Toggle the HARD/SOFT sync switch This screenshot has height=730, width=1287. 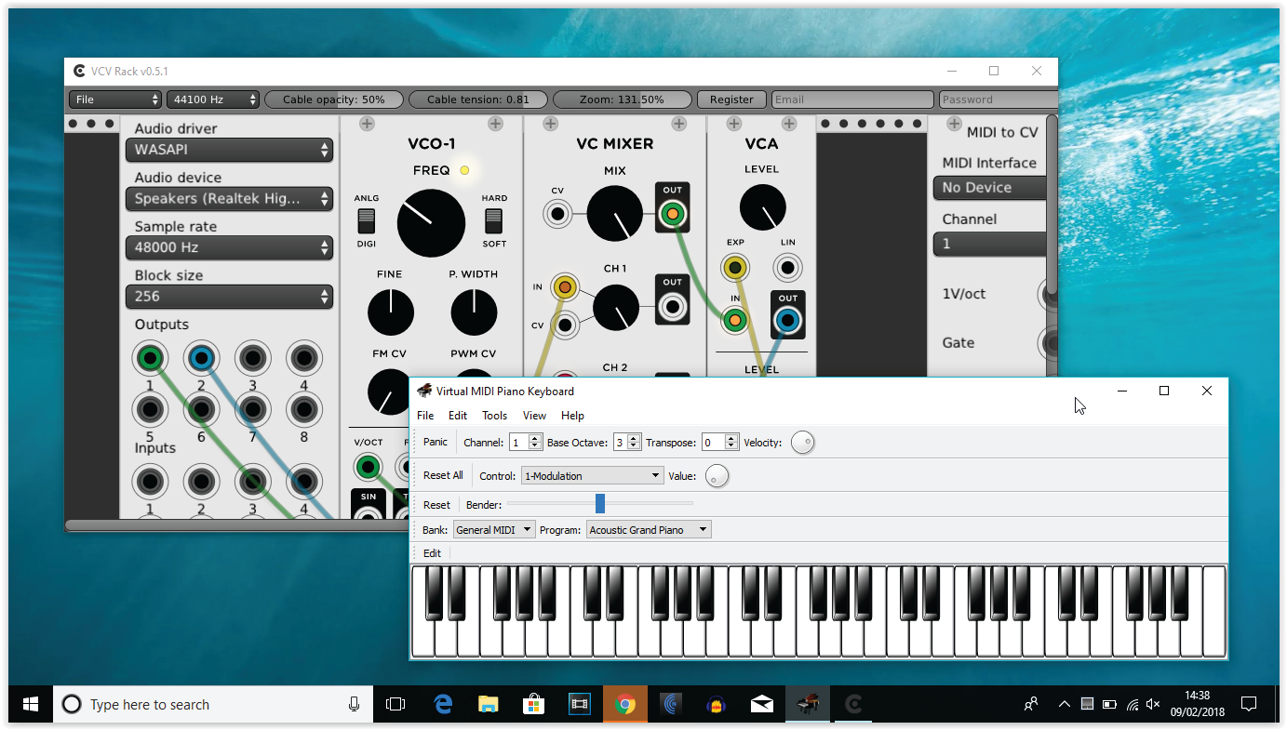coord(493,220)
